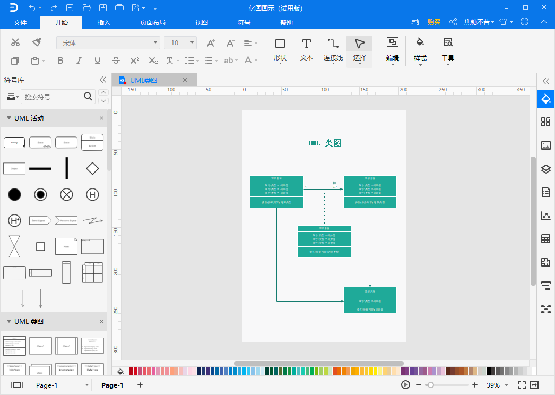
Task: Click the presentation play button in status bar
Action: pos(405,385)
